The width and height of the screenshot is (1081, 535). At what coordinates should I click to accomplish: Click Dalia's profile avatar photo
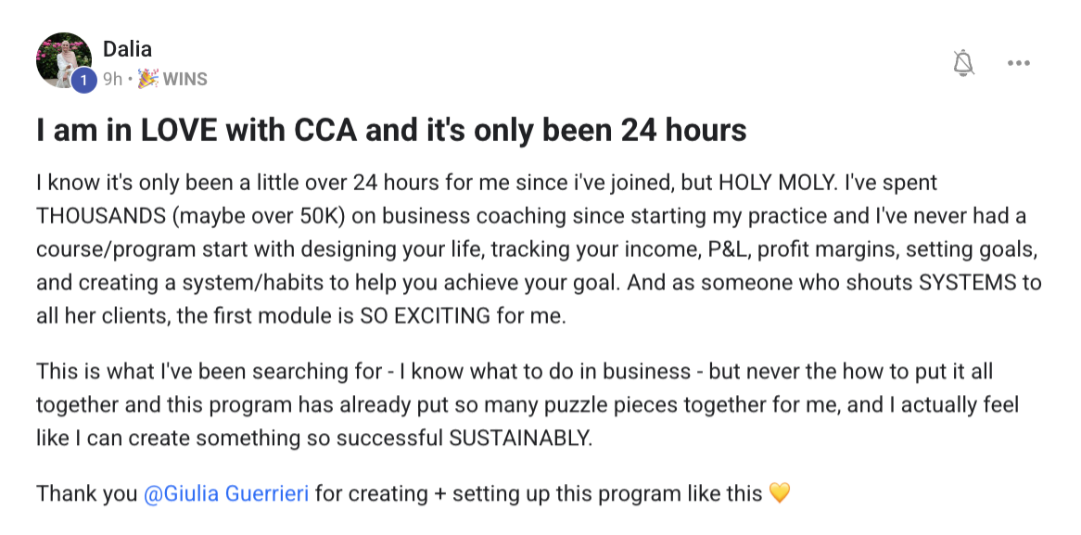[63, 59]
